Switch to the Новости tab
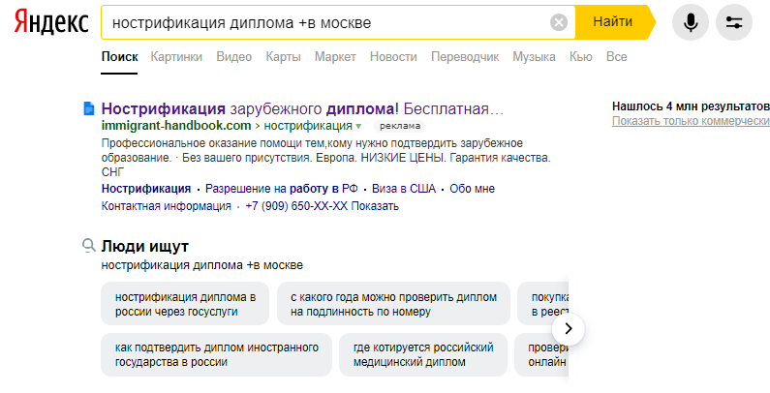The height and width of the screenshot is (393, 770). pos(393,57)
